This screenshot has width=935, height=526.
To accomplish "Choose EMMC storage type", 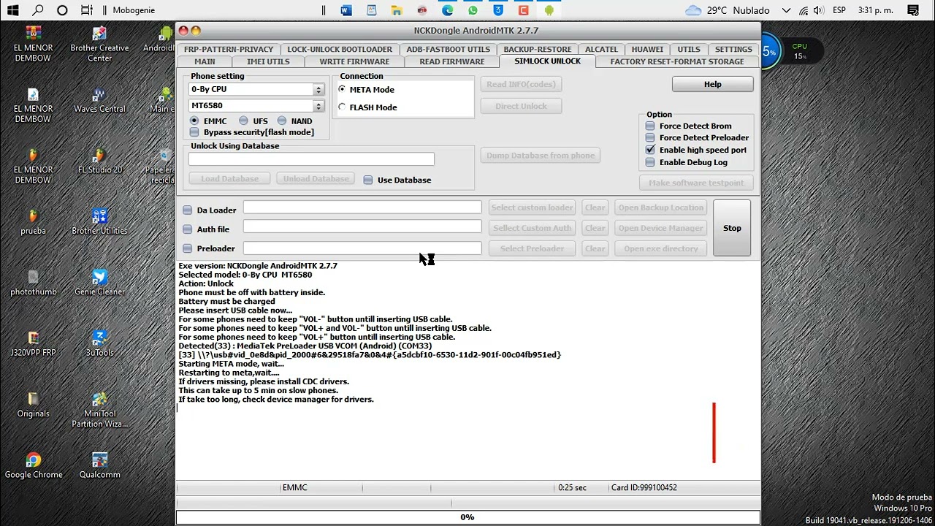I will click(194, 121).
